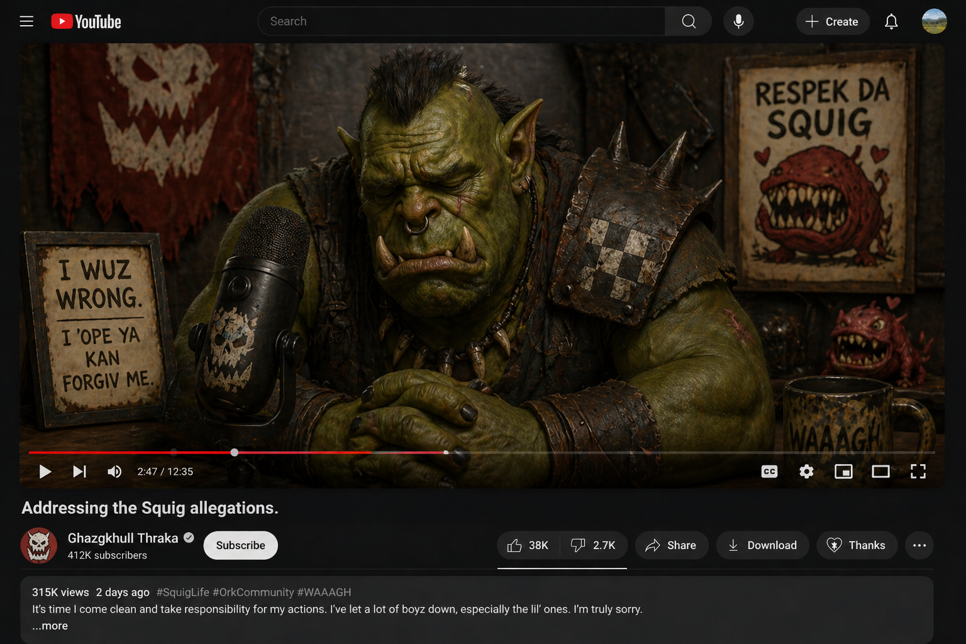
Task: Toggle theater mode
Action: pos(880,472)
